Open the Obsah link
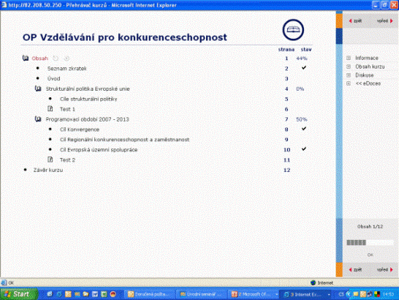 coord(40,59)
